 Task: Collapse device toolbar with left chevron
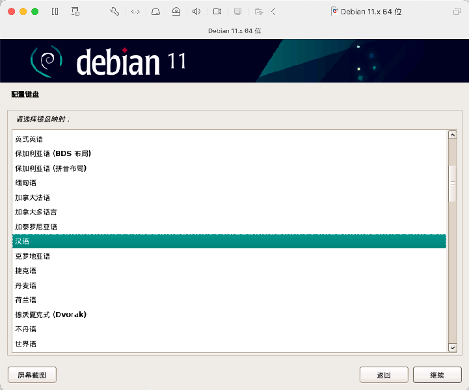[273, 12]
